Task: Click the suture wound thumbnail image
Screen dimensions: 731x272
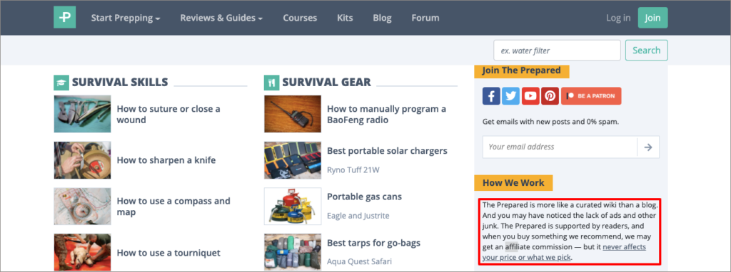Action: [x=82, y=114]
